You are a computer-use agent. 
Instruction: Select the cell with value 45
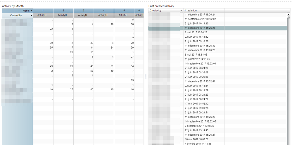104,89
